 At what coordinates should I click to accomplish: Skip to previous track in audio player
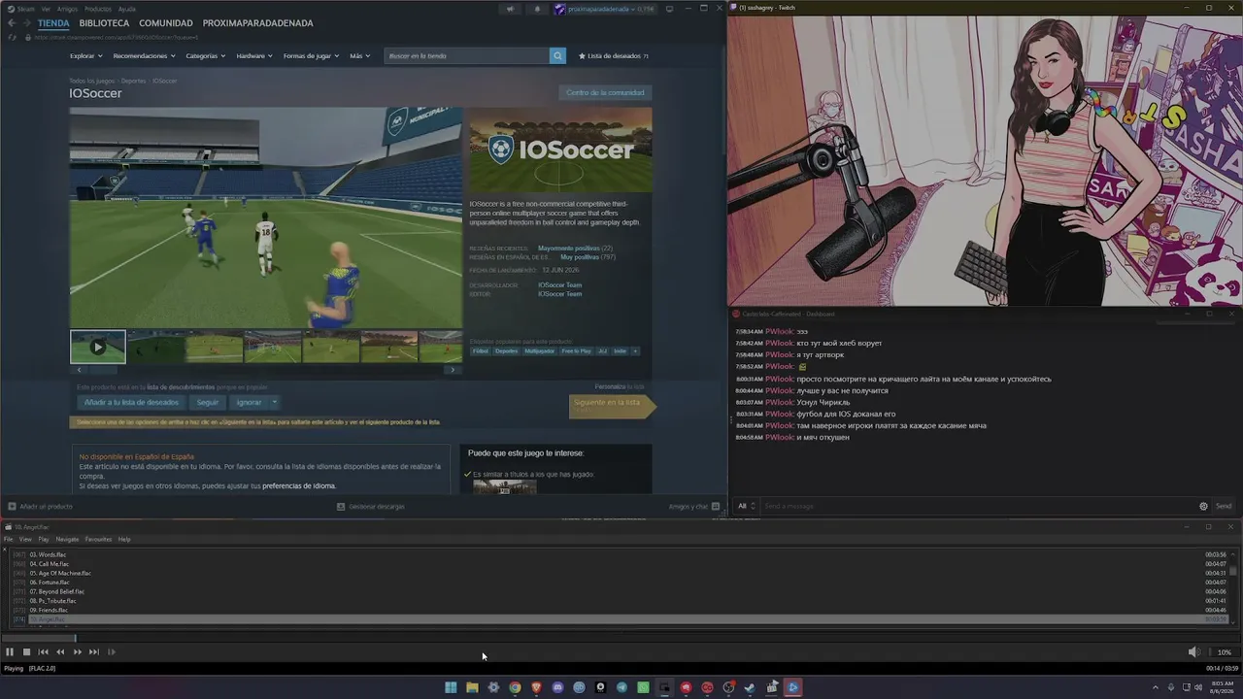(44, 652)
